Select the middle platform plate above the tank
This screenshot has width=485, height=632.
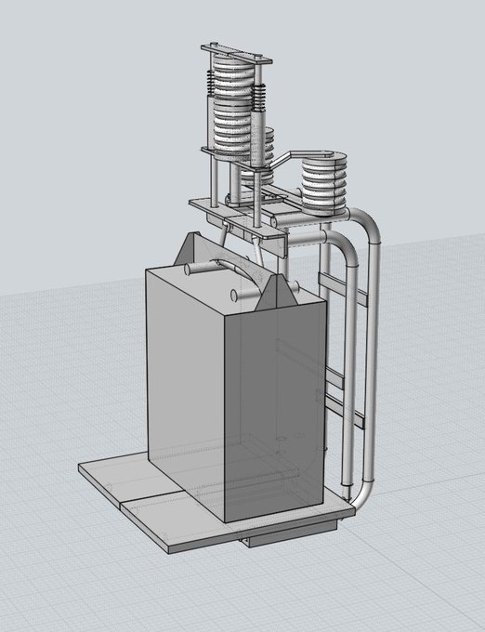238,218
